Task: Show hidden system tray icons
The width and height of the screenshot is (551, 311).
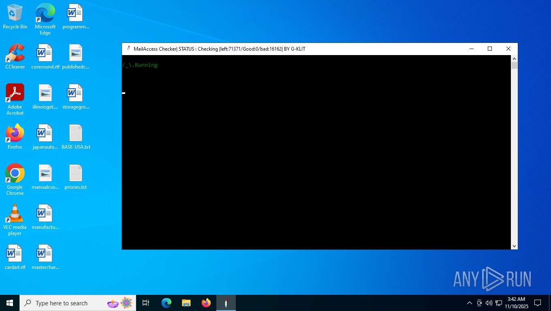Action: pos(470,303)
